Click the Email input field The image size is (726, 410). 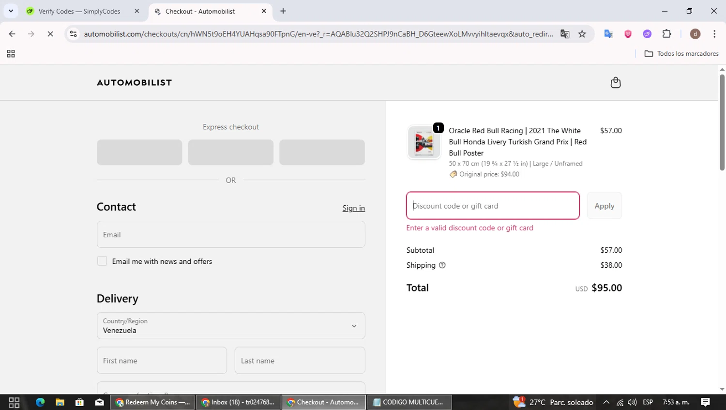231,234
